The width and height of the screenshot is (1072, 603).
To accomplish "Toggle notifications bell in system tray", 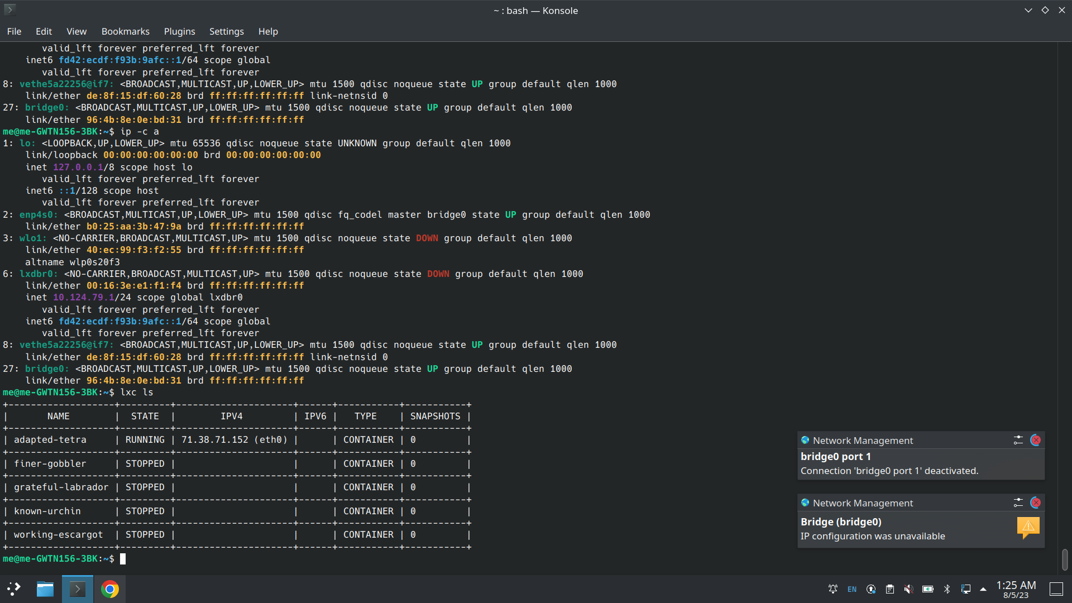I will [x=832, y=588].
